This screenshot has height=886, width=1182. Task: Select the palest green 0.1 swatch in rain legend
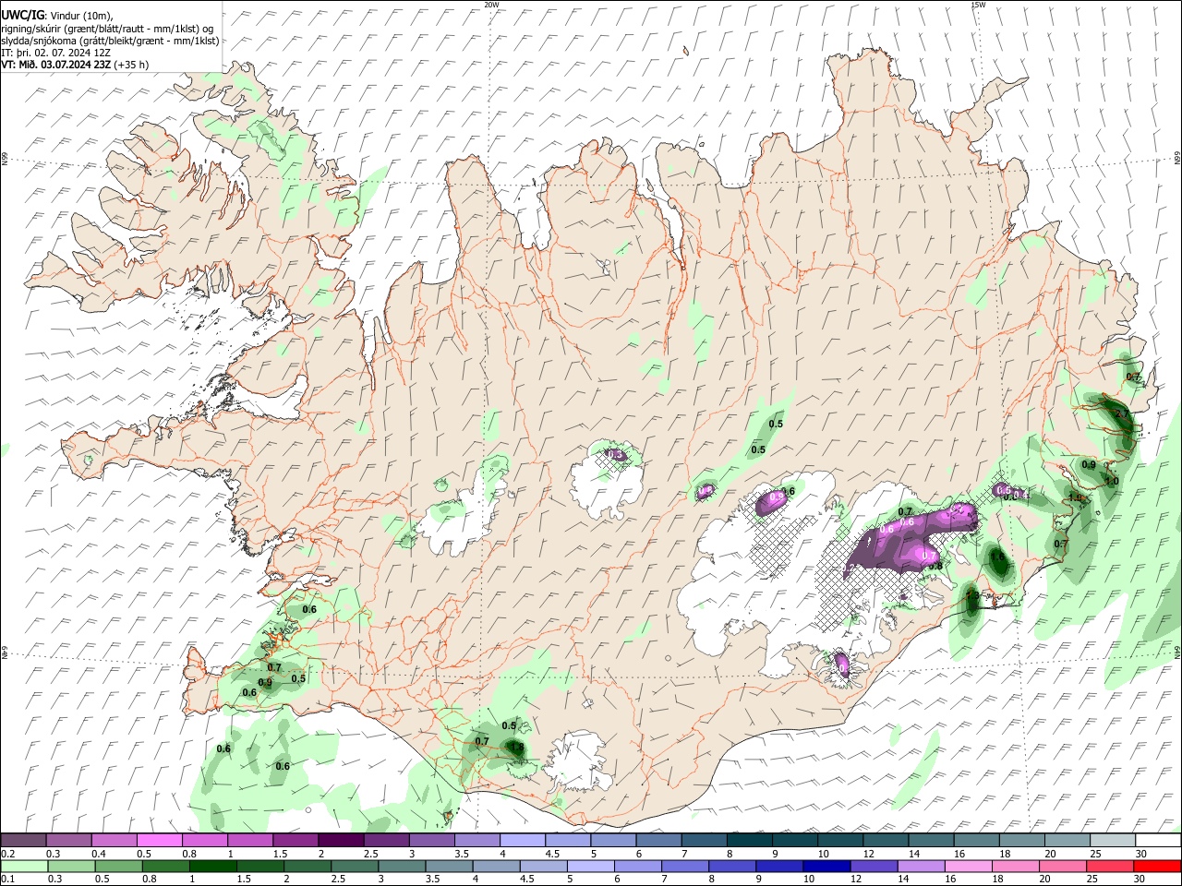(23, 867)
